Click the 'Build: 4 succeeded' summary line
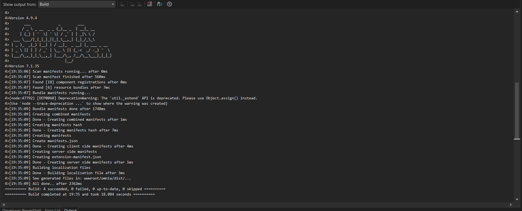The height and width of the screenshot is (211, 522). (x=85, y=189)
